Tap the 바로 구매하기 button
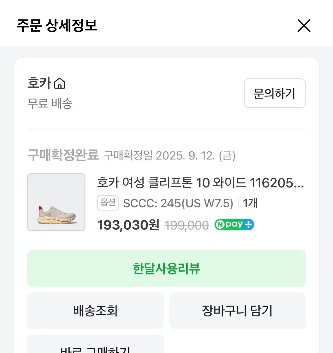This screenshot has width=333, height=353. pos(95,346)
